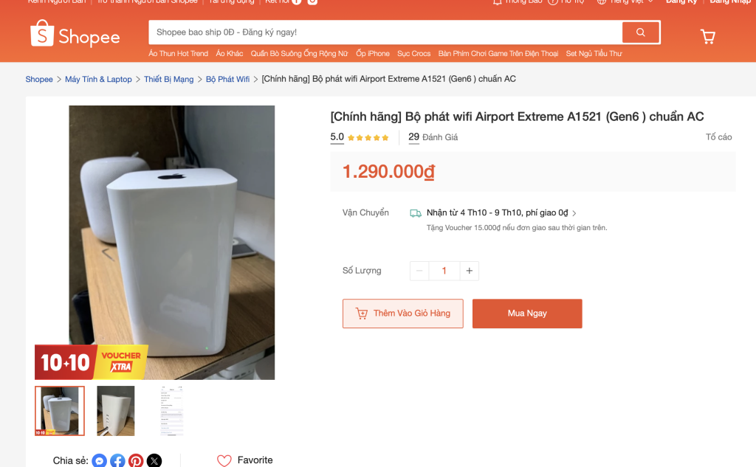Share product on X
Viewport: 756px width, 467px height.
click(x=154, y=461)
